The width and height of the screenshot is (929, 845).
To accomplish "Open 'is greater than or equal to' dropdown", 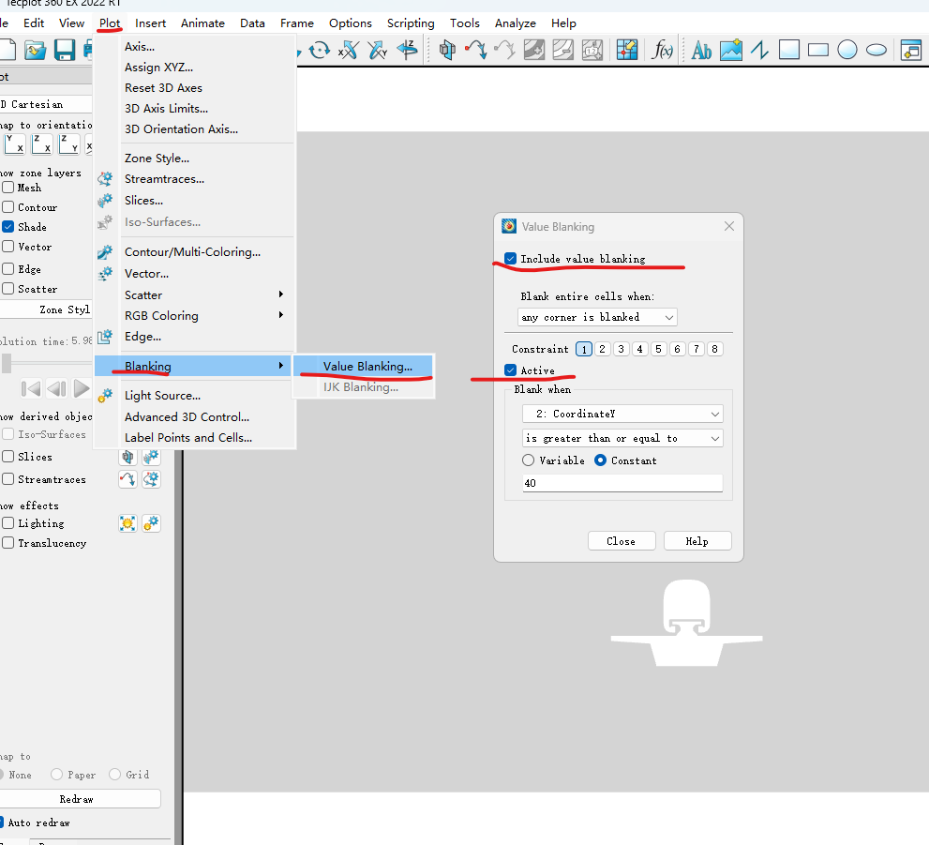I will (x=622, y=438).
